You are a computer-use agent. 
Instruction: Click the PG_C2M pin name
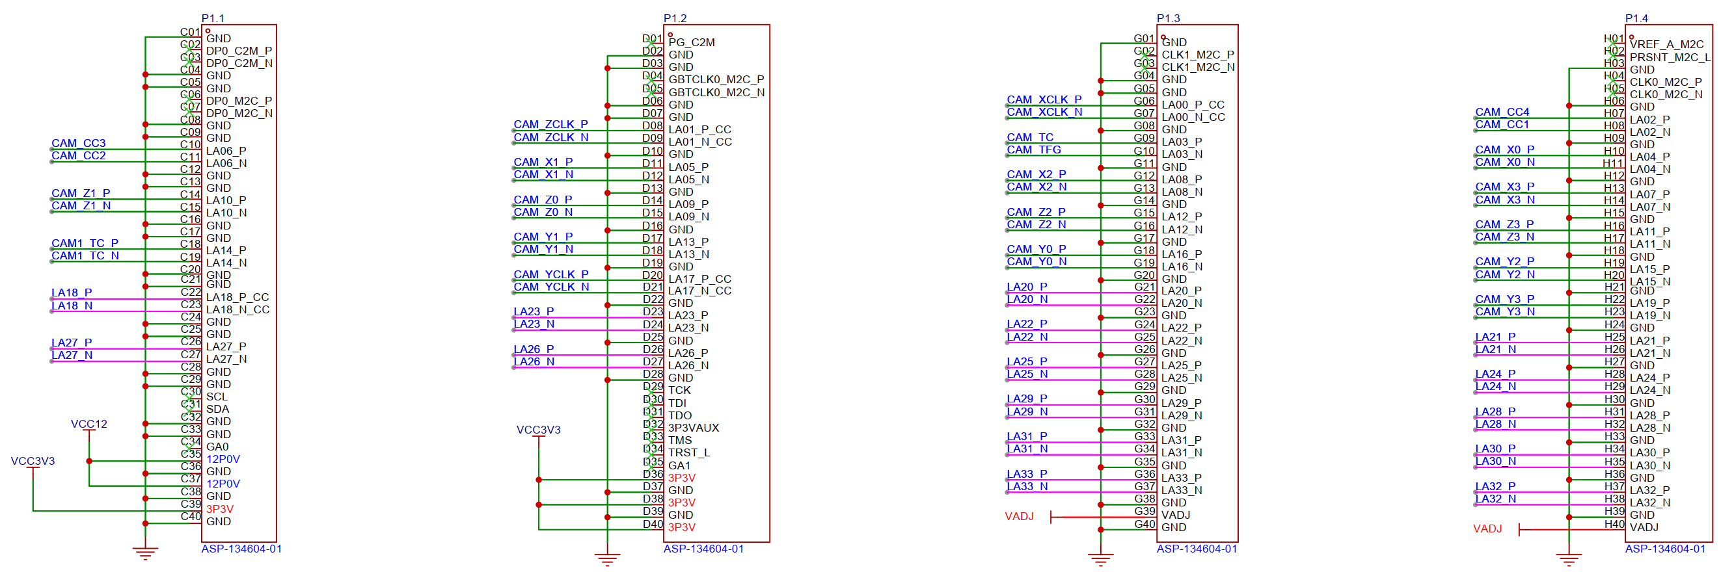pos(691,42)
